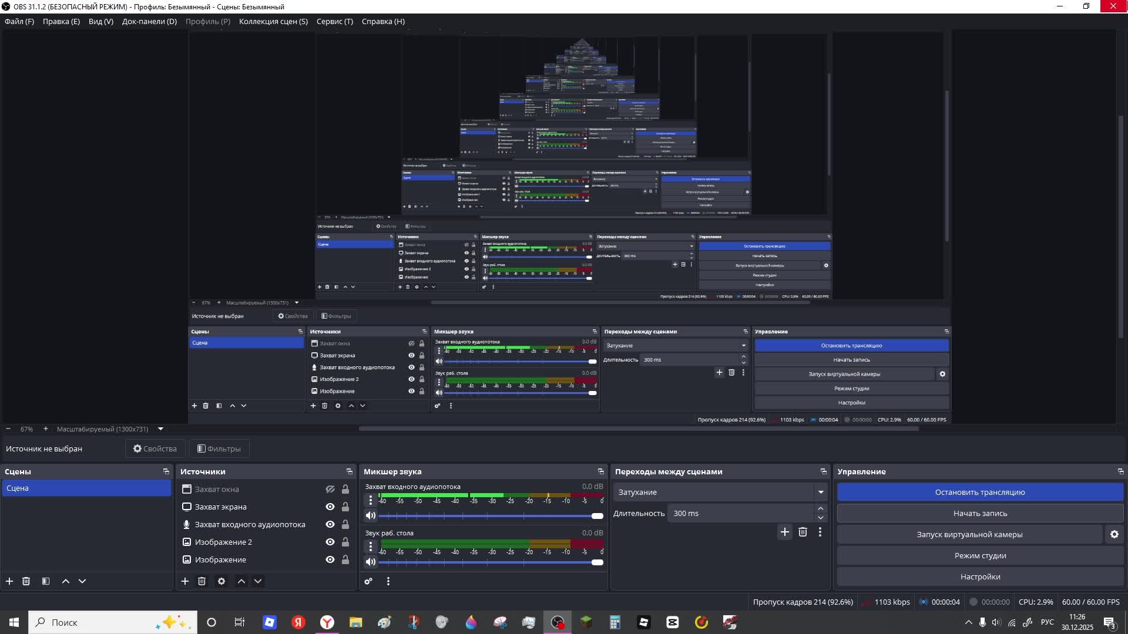Viewport: 1128px width, 634px height.
Task: Click the Начать запись button
Action: tap(979, 513)
